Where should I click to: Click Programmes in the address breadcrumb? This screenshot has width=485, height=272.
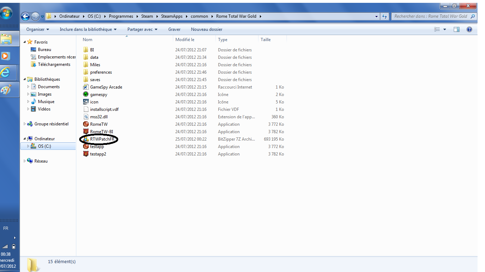tap(121, 16)
